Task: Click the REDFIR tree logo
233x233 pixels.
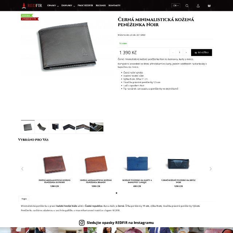Action: pyautogui.click(x=32, y=5)
